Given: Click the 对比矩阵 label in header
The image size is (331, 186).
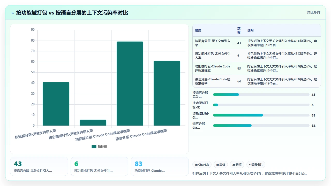Looking at the screenshot, I should point(313,12).
